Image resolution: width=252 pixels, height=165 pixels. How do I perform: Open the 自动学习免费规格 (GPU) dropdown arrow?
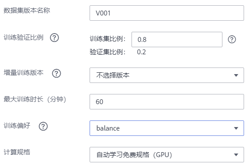[236, 155]
